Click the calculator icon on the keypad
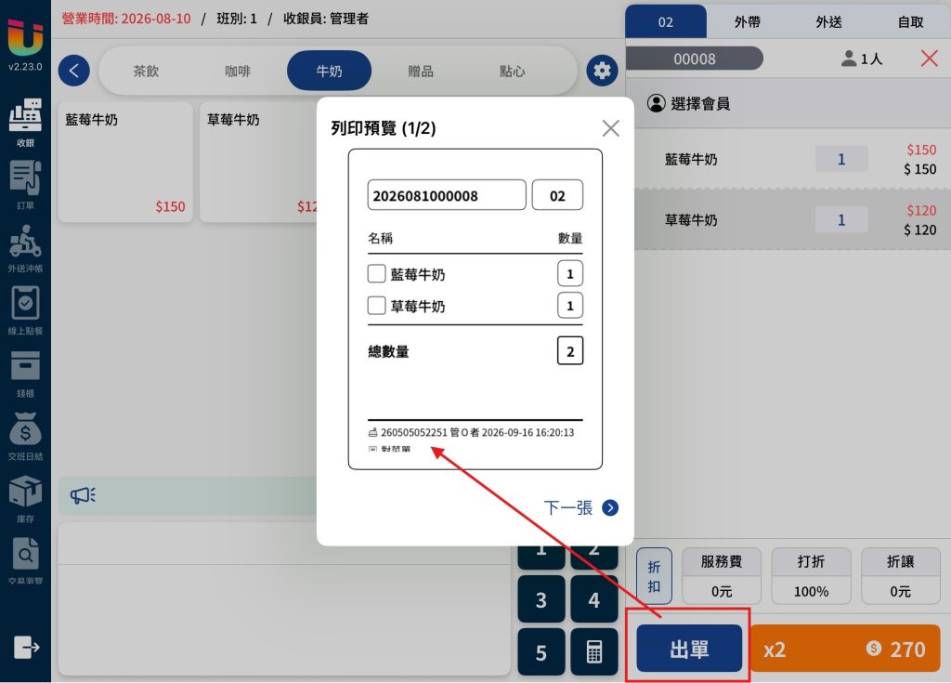951x683 pixels. click(593, 652)
